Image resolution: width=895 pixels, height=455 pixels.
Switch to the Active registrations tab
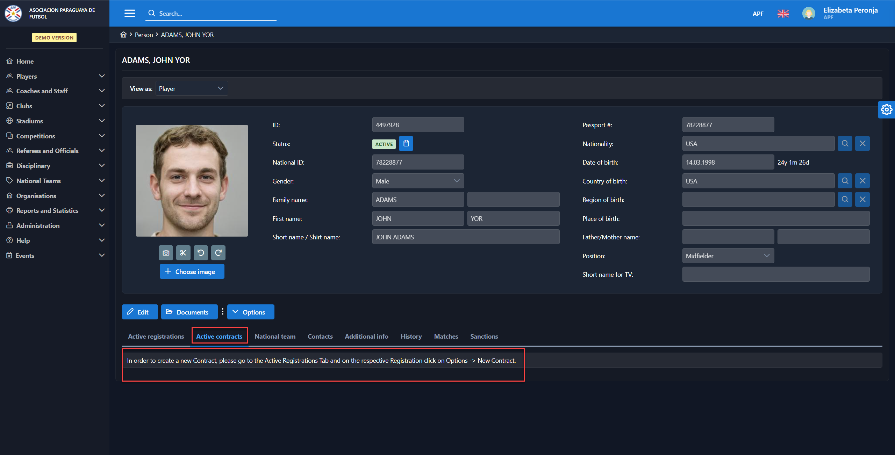[156, 336]
